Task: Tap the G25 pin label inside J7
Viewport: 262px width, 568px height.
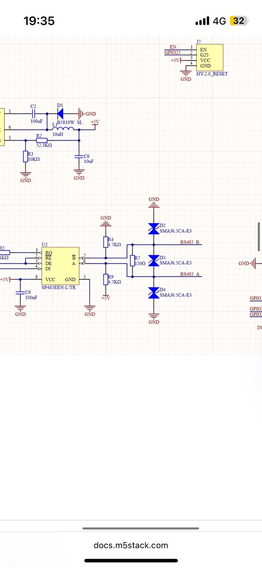Action: coord(204,54)
